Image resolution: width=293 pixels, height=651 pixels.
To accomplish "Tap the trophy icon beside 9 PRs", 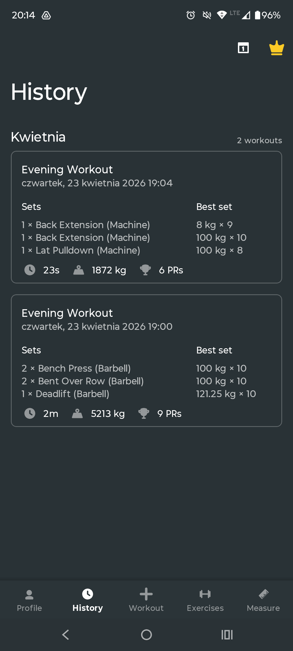I will [x=144, y=413].
